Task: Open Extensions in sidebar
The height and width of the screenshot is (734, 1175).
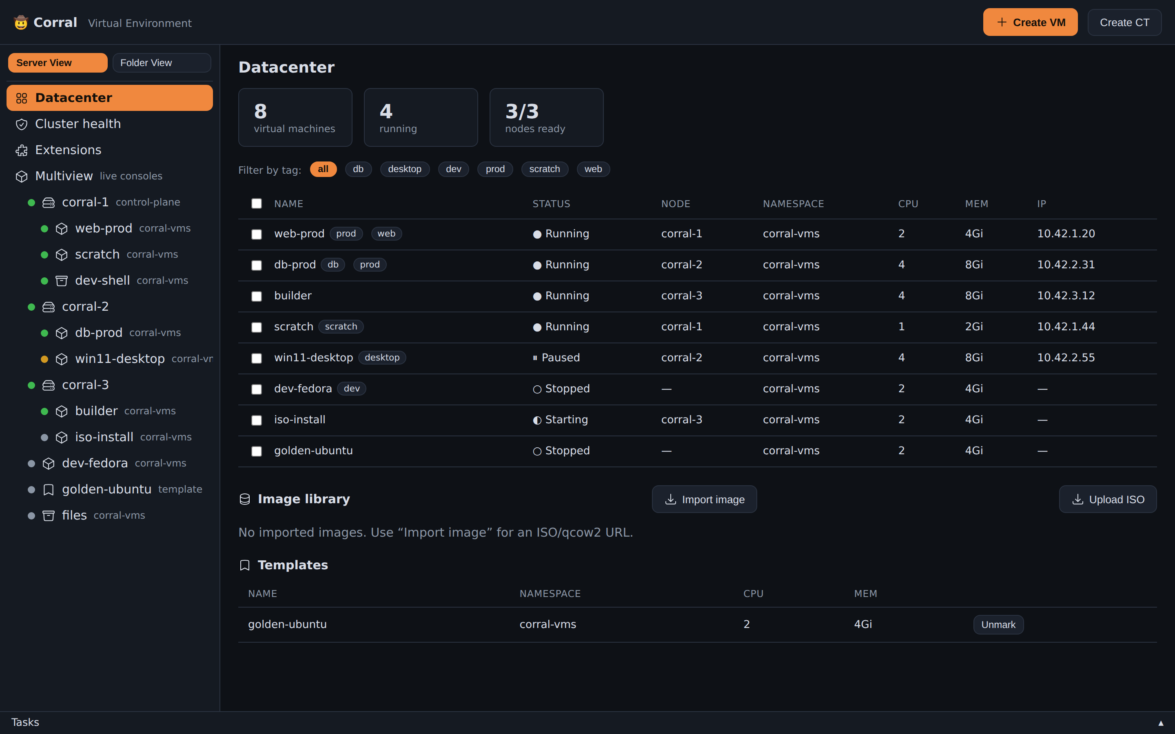Action: coord(110,150)
